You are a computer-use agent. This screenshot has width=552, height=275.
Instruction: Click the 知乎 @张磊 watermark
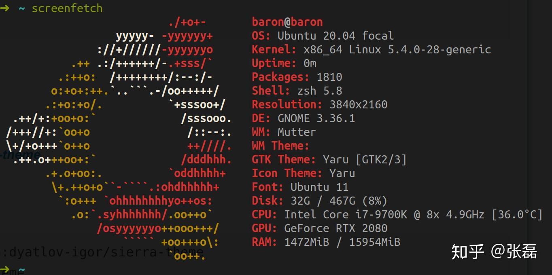(x=494, y=252)
